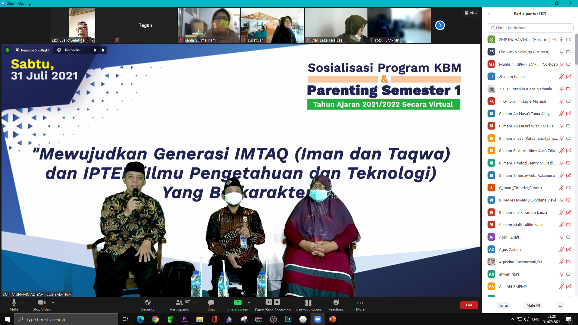Open the Chat panel
578x325 pixels.
211,303
